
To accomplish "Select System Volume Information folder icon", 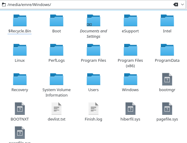I will click(57, 79).
